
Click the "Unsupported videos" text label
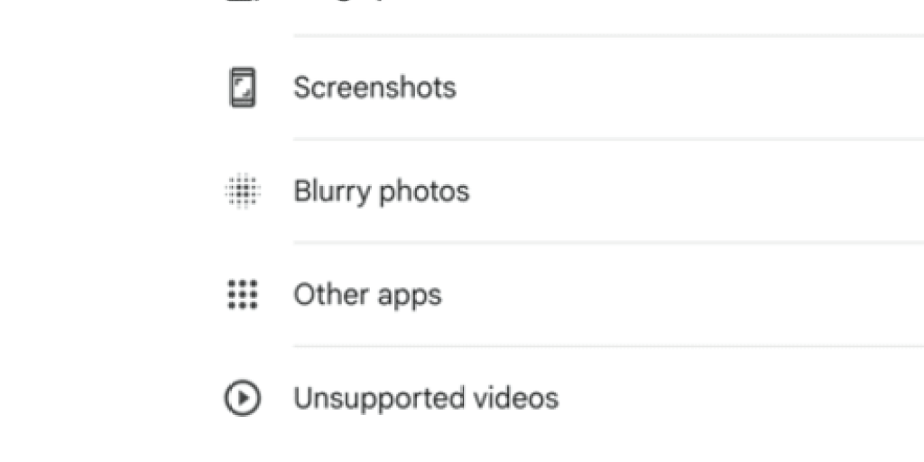pyautogui.click(x=426, y=398)
